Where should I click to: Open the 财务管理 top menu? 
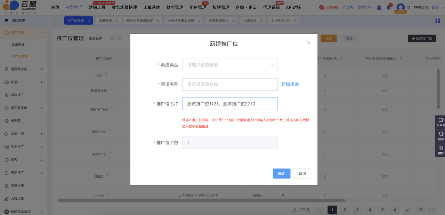click(x=175, y=7)
